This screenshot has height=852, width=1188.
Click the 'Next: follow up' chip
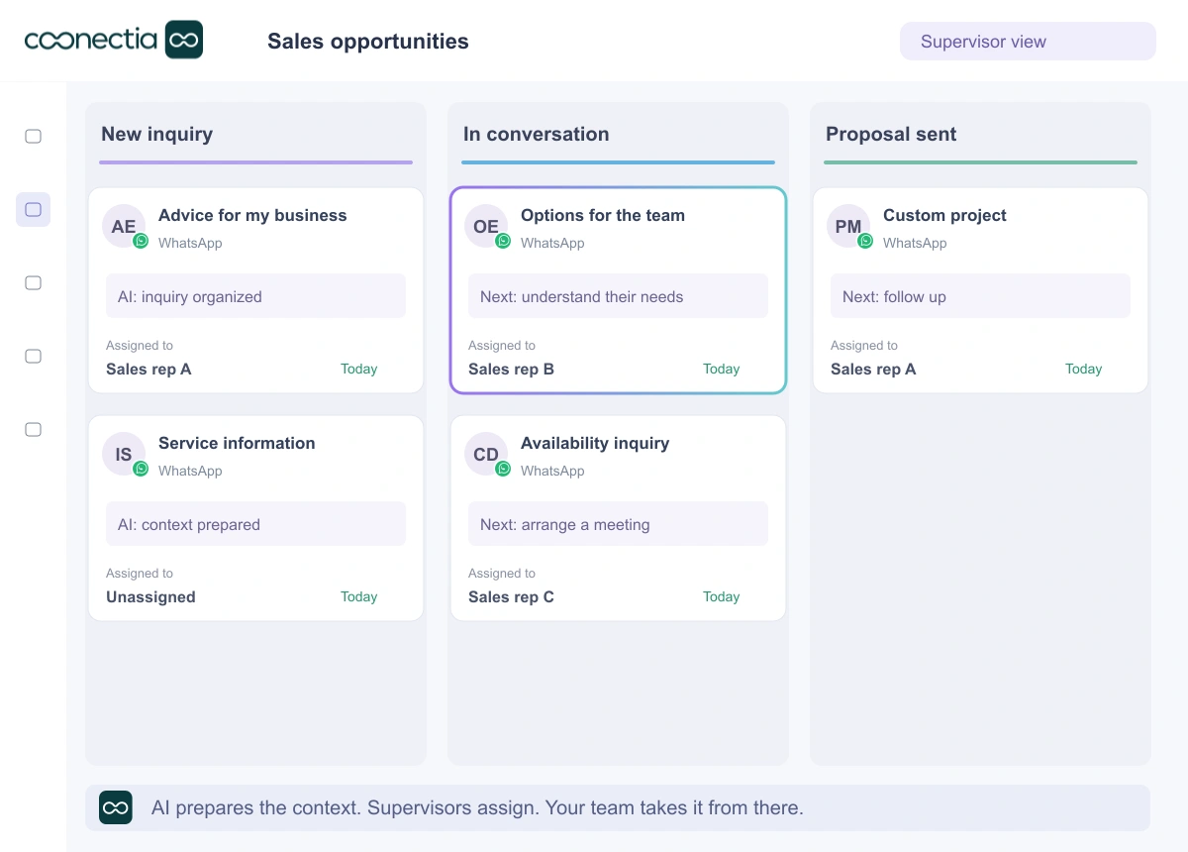(980, 296)
